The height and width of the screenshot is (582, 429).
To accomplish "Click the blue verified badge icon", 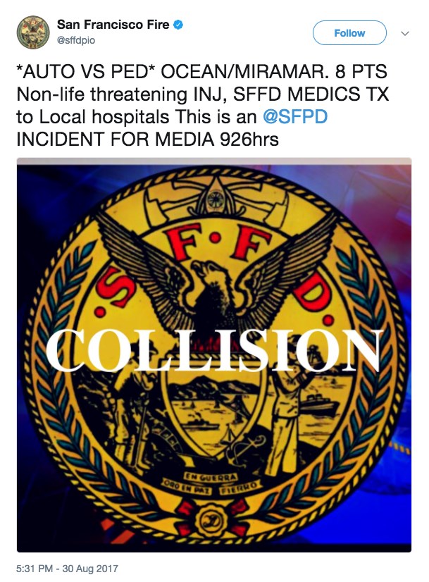I will [x=179, y=25].
